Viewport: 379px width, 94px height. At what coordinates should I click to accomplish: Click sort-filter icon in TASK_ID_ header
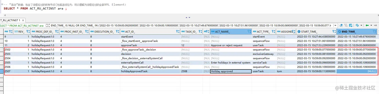(x=200, y=31)
